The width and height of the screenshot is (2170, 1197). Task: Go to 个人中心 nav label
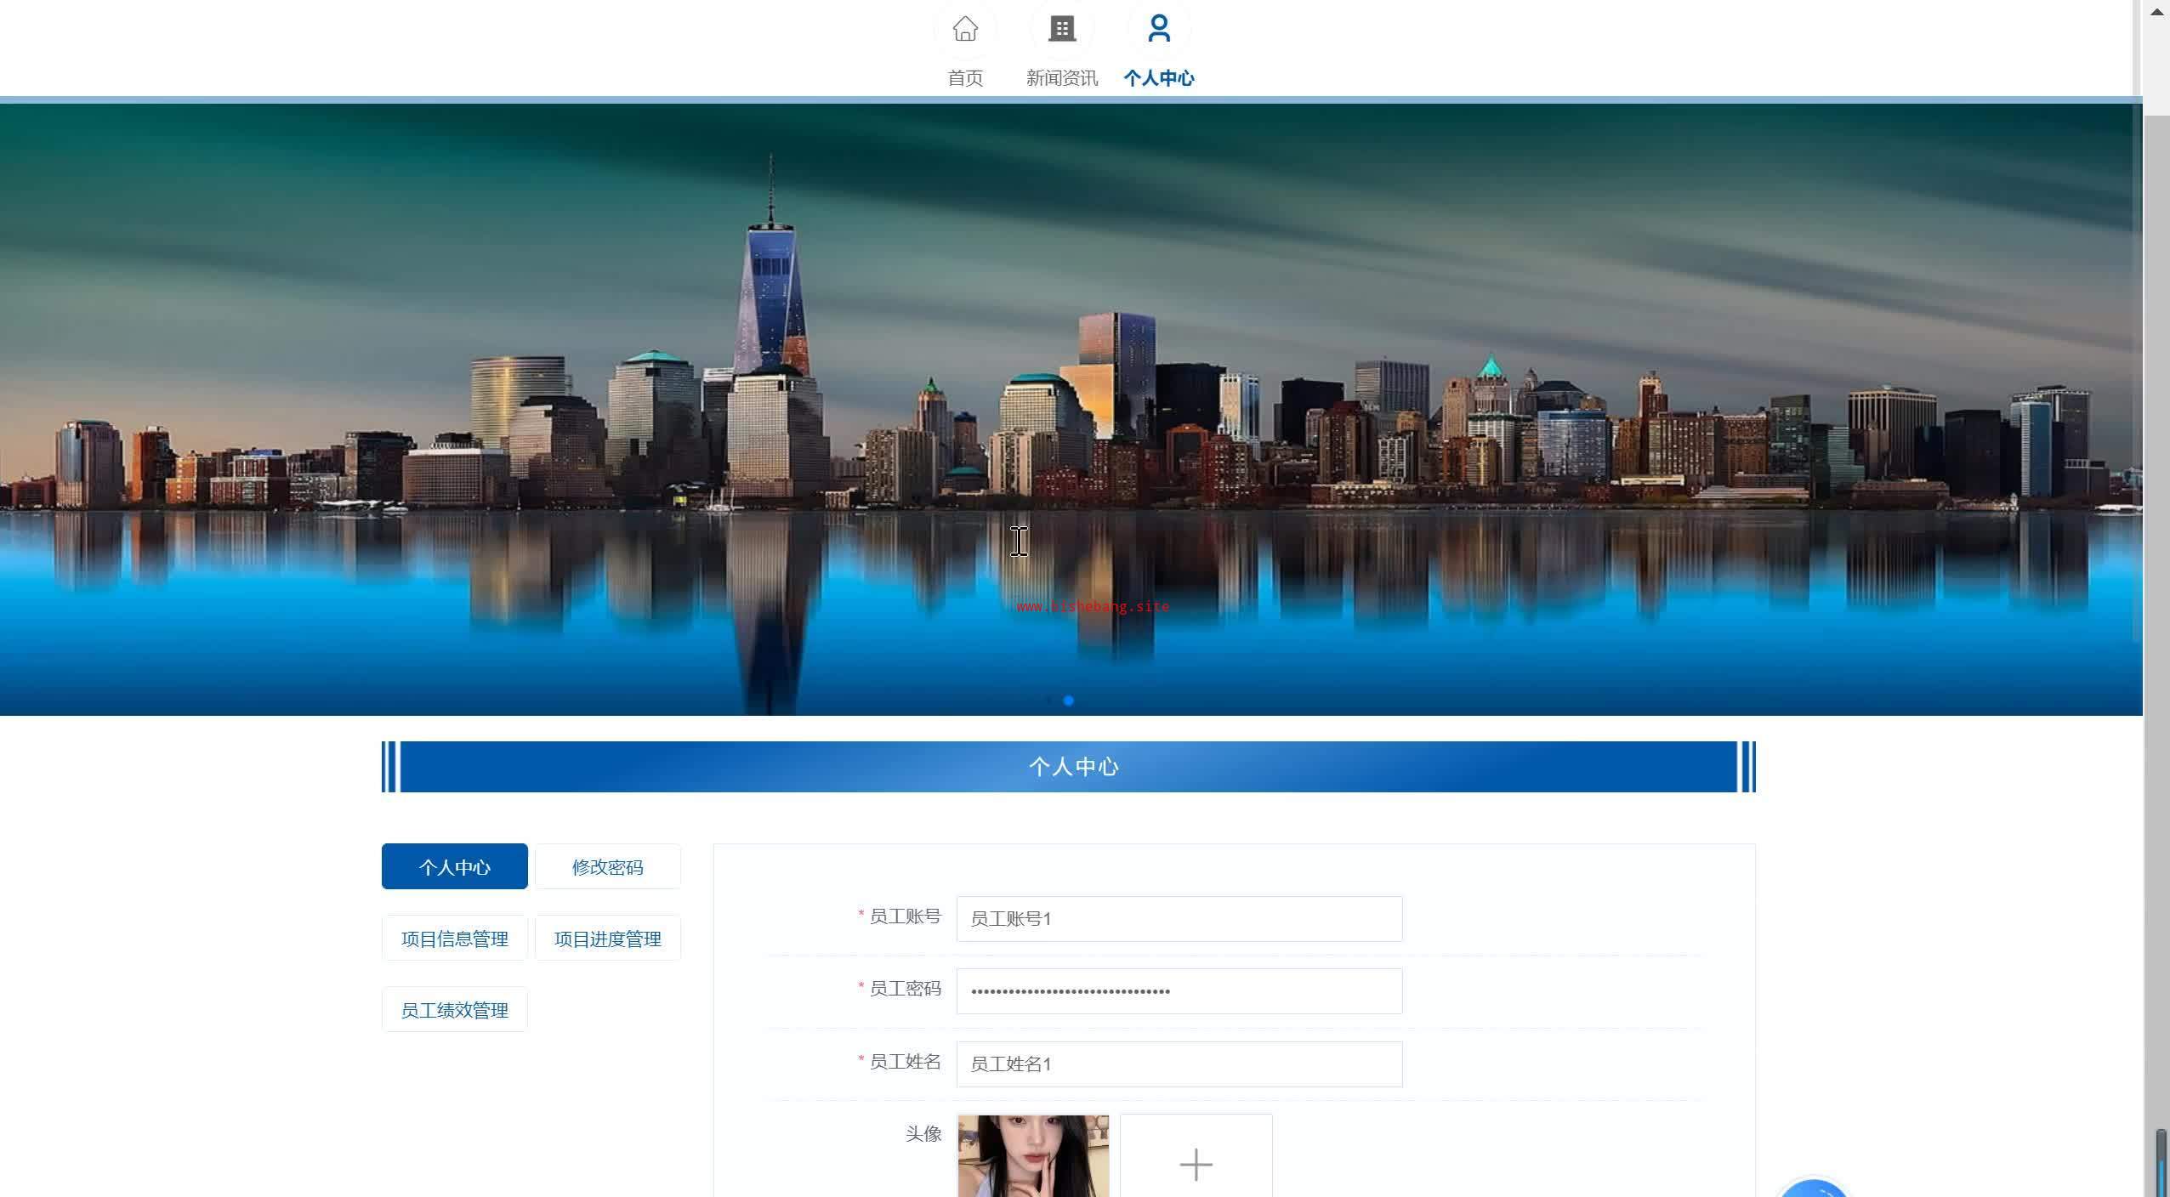[x=1158, y=78]
